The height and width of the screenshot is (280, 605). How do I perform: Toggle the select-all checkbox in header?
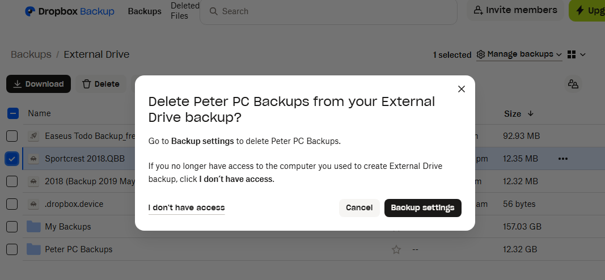coord(12,113)
